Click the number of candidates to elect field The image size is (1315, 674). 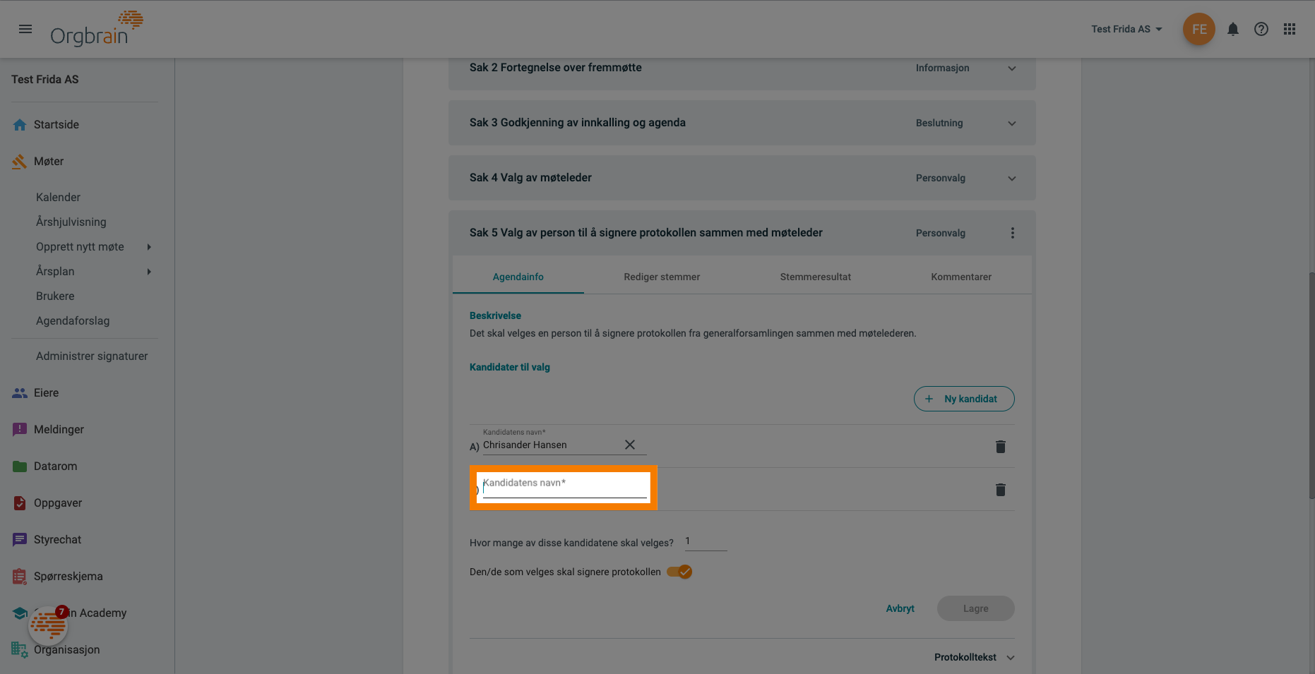click(706, 541)
